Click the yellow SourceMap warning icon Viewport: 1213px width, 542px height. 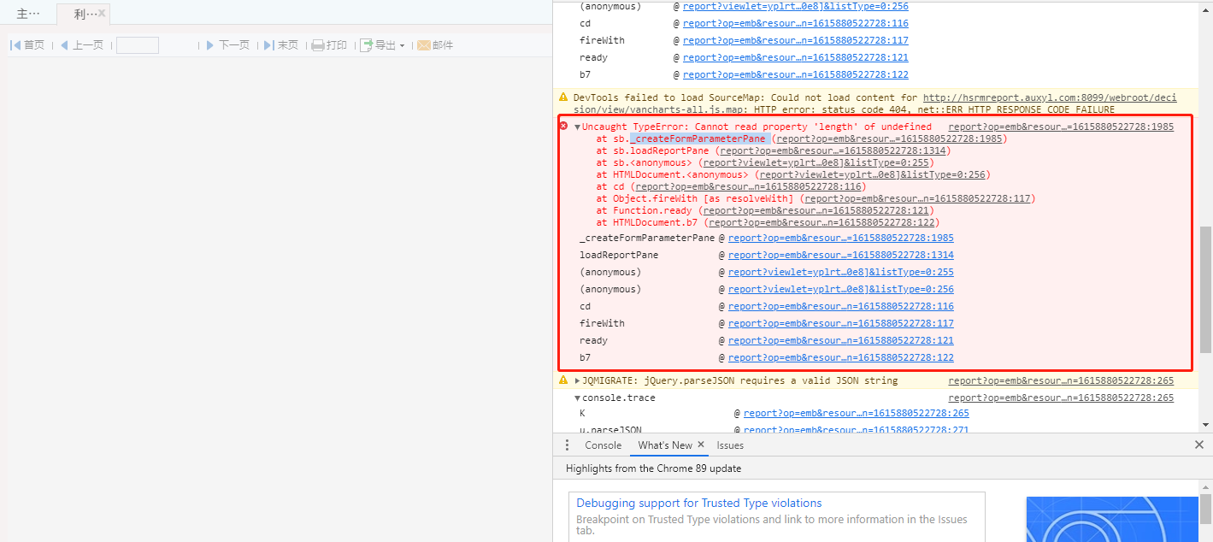(563, 97)
